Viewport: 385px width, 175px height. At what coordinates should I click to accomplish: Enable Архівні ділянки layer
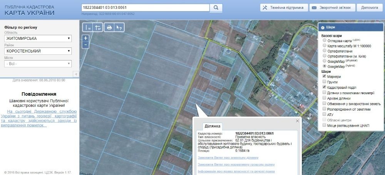[324, 98]
